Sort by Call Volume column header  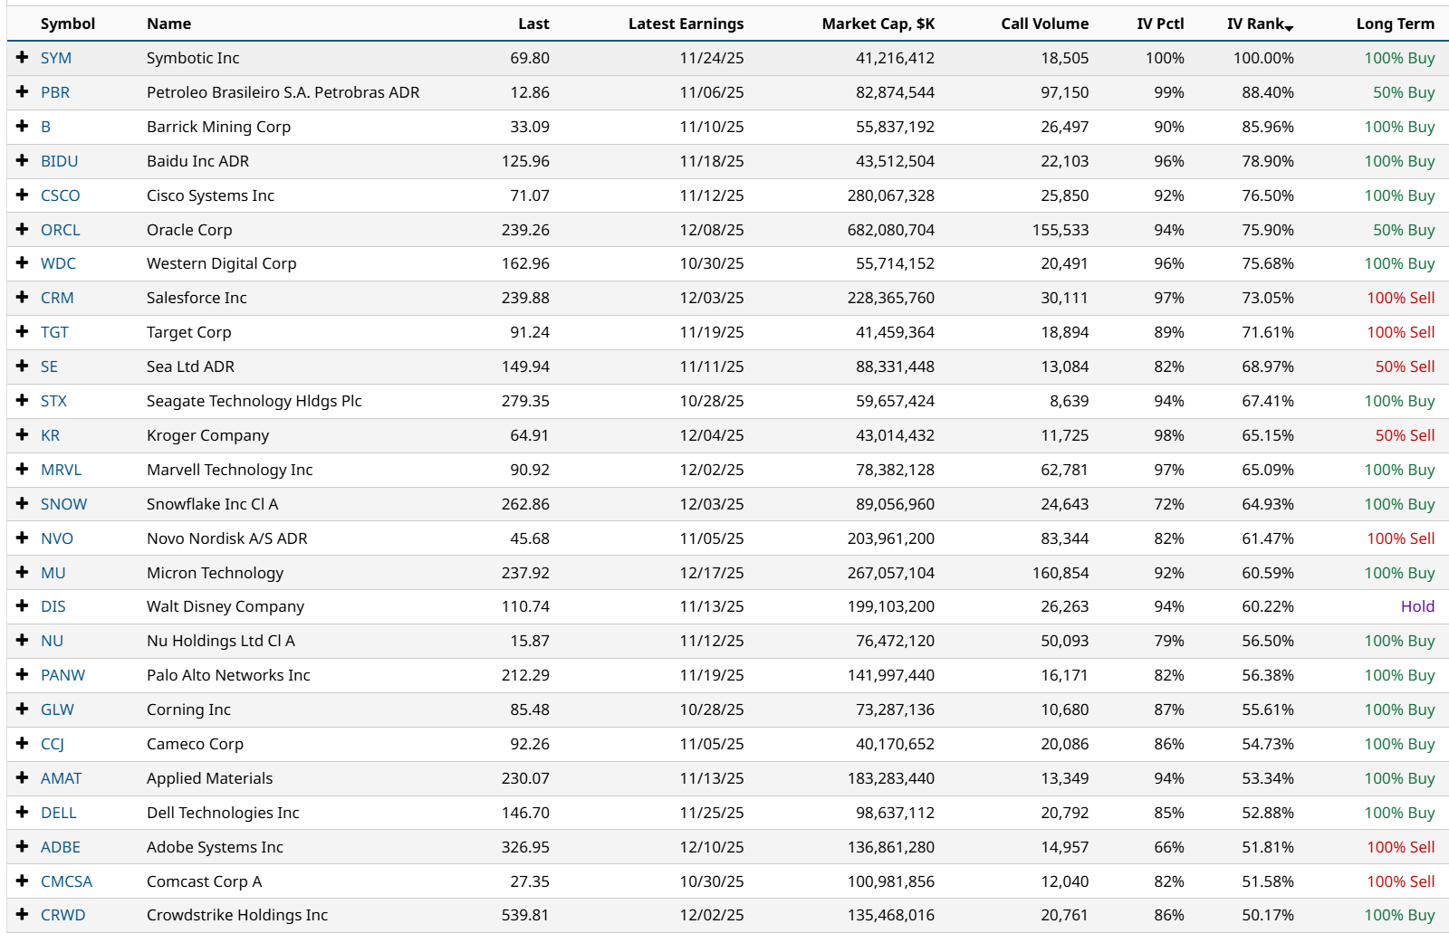(x=1044, y=24)
